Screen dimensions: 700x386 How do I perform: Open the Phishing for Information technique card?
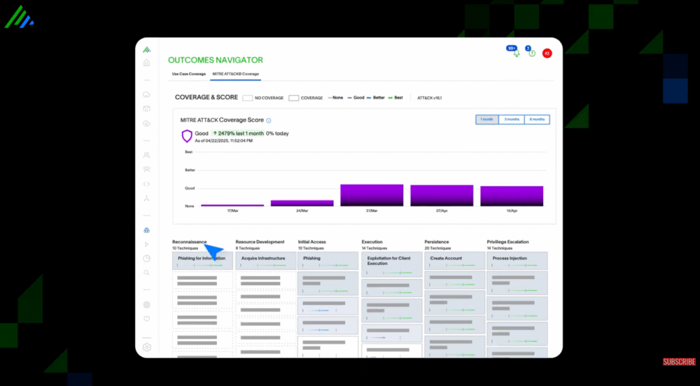[x=203, y=261]
